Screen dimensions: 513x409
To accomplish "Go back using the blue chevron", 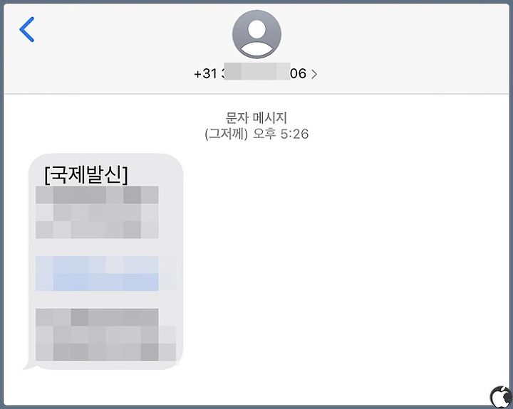I will coord(27,29).
